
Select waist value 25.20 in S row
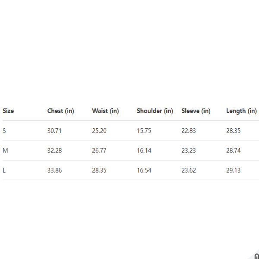(99, 131)
